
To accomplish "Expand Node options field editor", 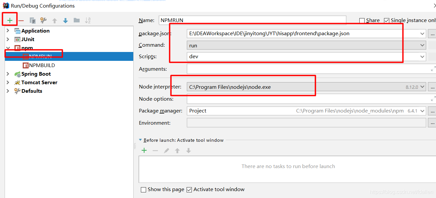I will pyautogui.click(x=433, y=99).
